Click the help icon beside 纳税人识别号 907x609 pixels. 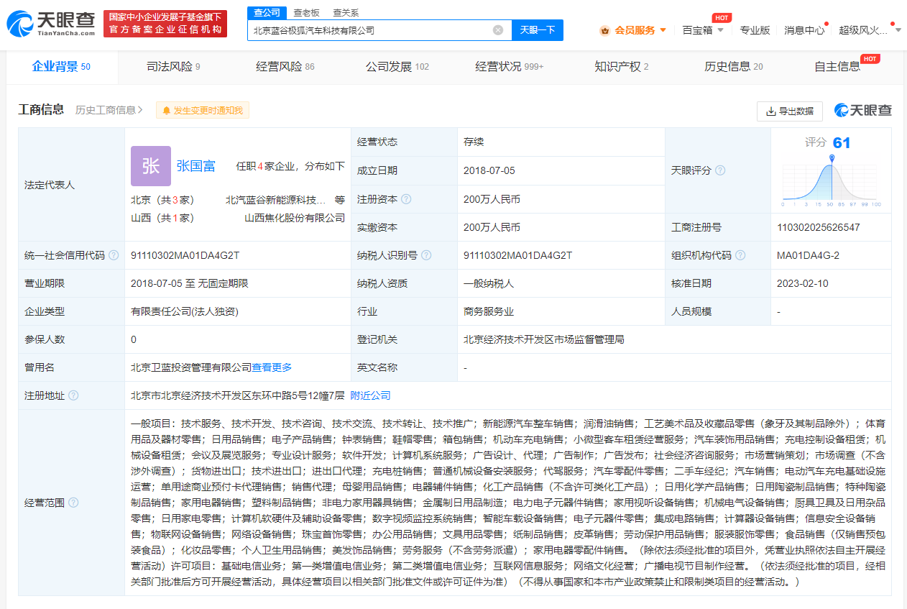(x=426, y=255)
